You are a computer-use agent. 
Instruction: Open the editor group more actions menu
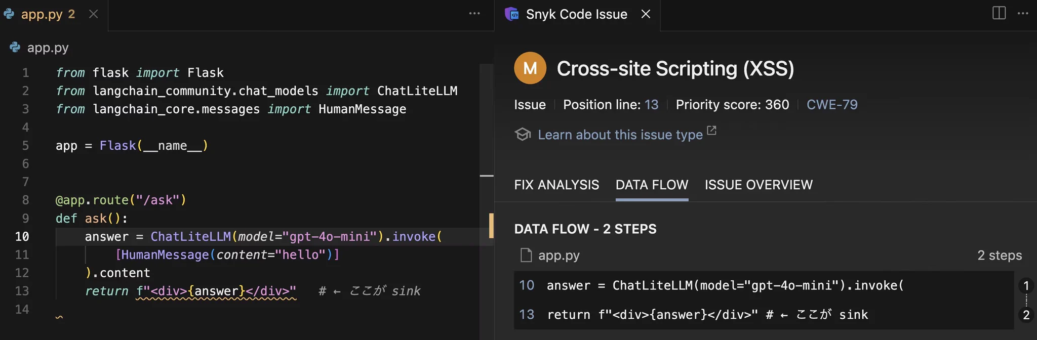[x=474, y=14]
